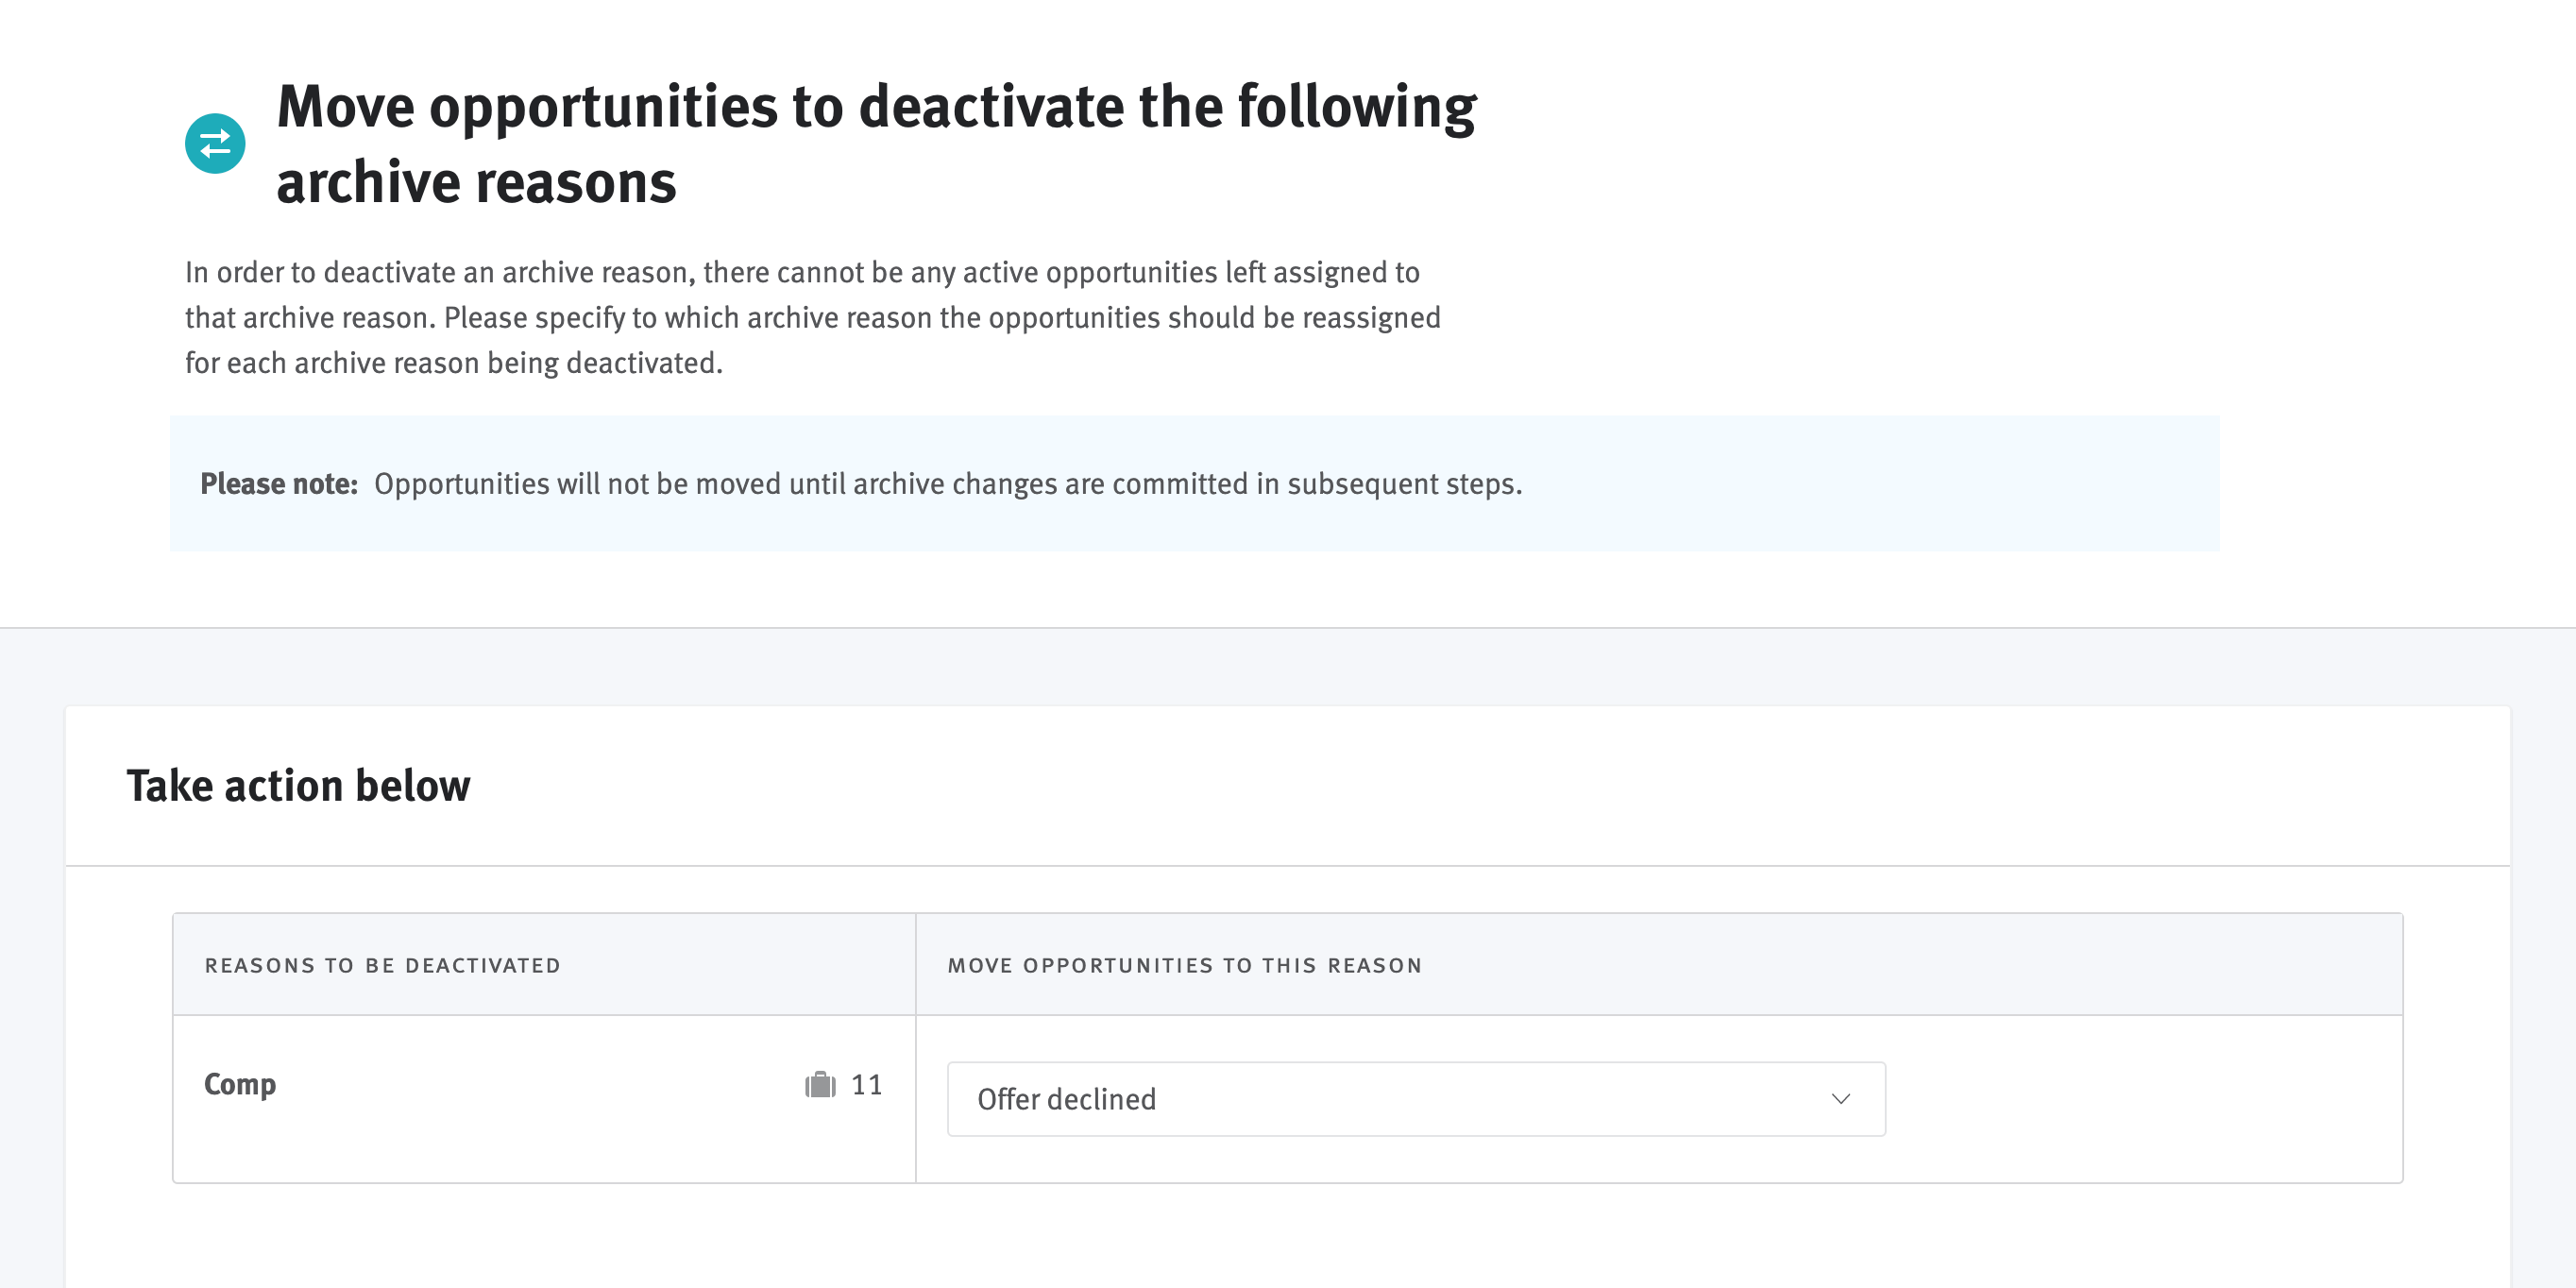Open the Offer declined dropdown

click(x=1415, y=1099)
